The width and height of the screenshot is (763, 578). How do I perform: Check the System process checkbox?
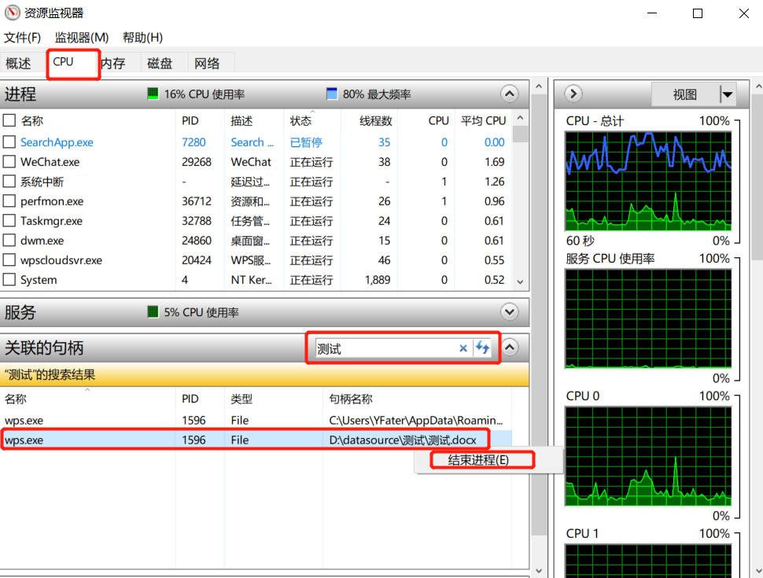coord(9,280)
